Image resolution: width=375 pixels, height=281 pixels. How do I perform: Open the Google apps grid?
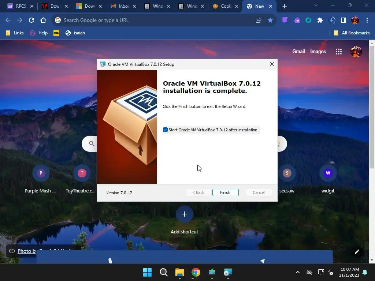[x=339, y=51]
